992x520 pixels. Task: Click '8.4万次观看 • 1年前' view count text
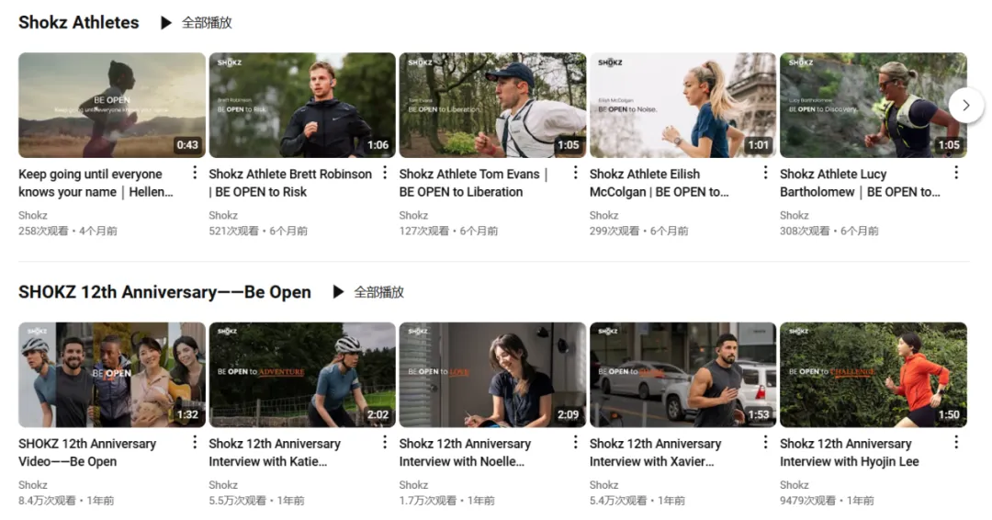(66, 501)
